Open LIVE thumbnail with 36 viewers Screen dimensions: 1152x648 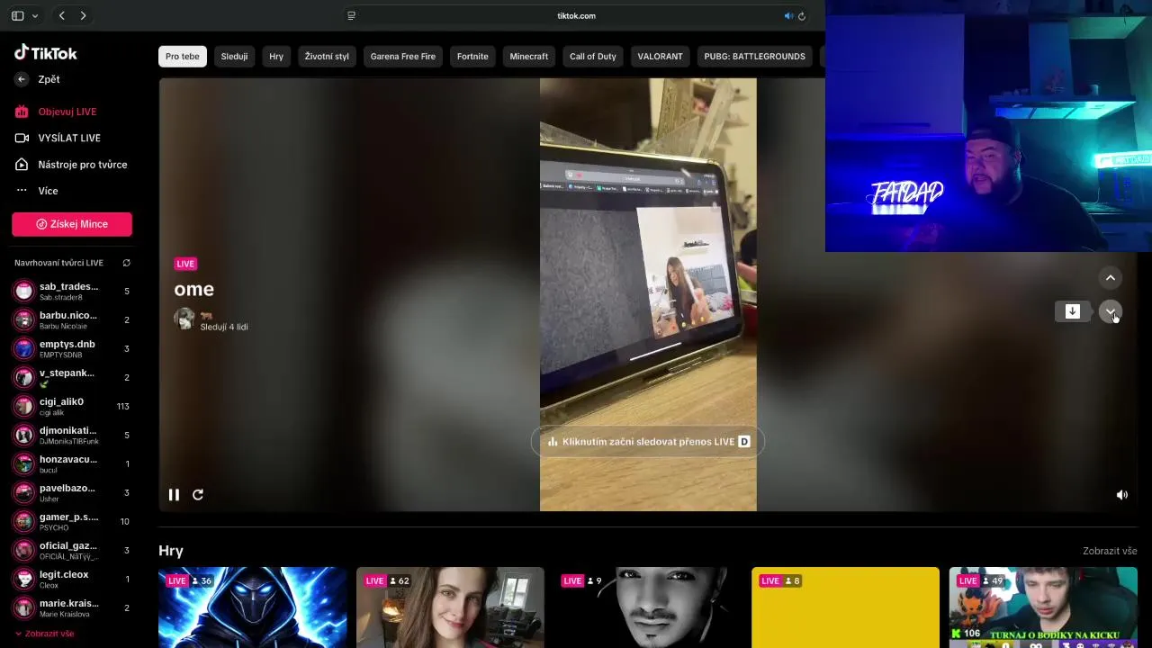(x=252, y=607)
